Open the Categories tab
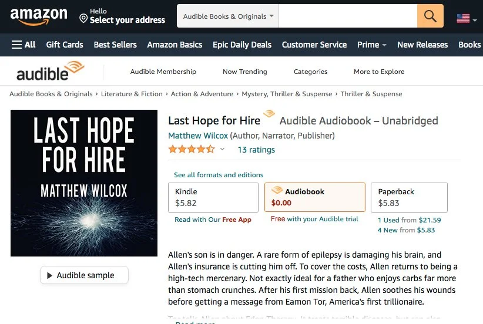This screenshot has width=483, height=324. click(x=310, y=72)
